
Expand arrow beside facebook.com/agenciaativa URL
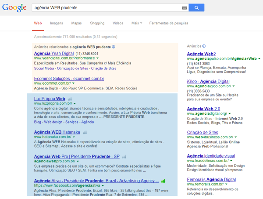pyautogui.click(x=103, y=185)
